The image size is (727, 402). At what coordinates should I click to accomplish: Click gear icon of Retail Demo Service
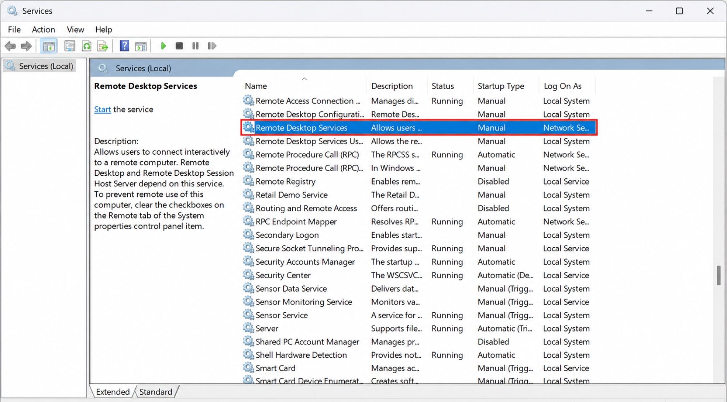click(248, 194)
